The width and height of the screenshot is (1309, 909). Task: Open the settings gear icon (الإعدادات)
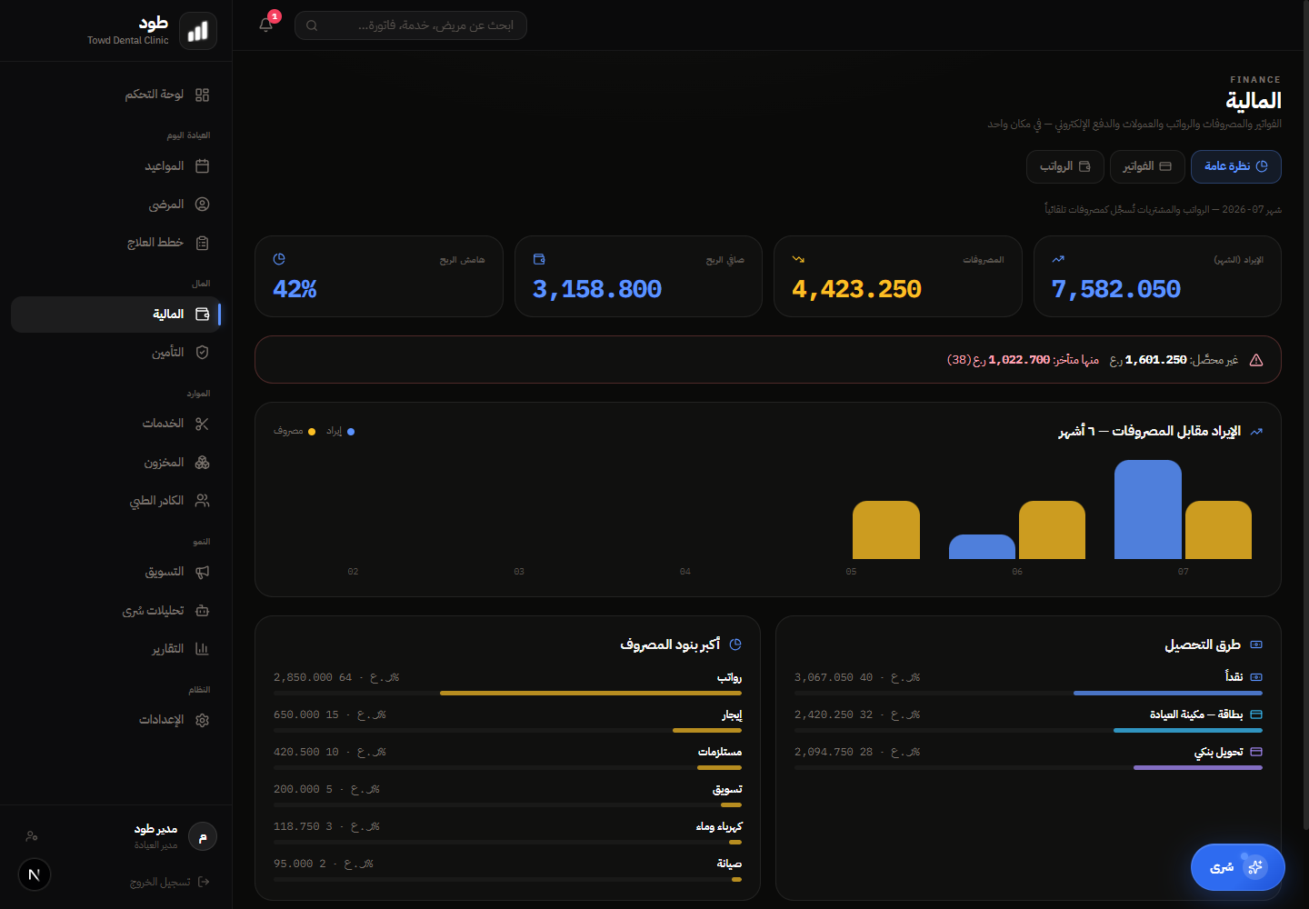click(x=203, y=720)
